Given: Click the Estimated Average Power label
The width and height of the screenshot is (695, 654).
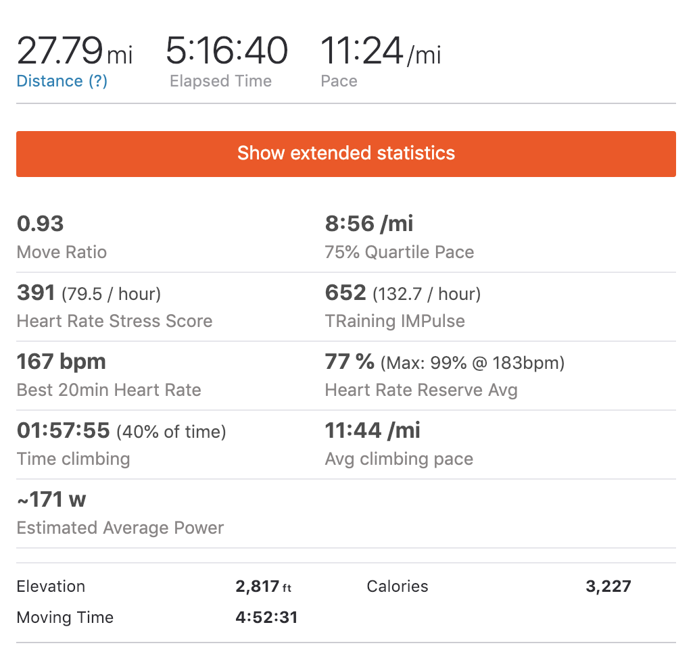Looking at the screenshot, I should coord(120,528).
